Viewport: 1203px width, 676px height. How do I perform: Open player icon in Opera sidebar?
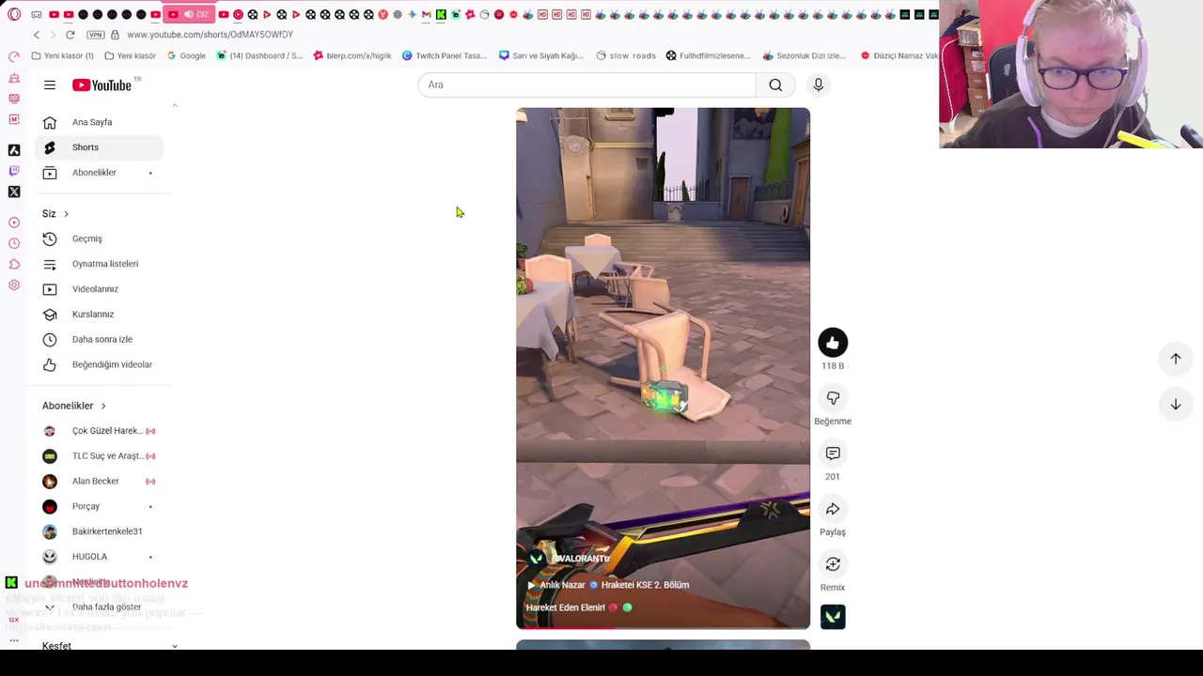(14, 223)
